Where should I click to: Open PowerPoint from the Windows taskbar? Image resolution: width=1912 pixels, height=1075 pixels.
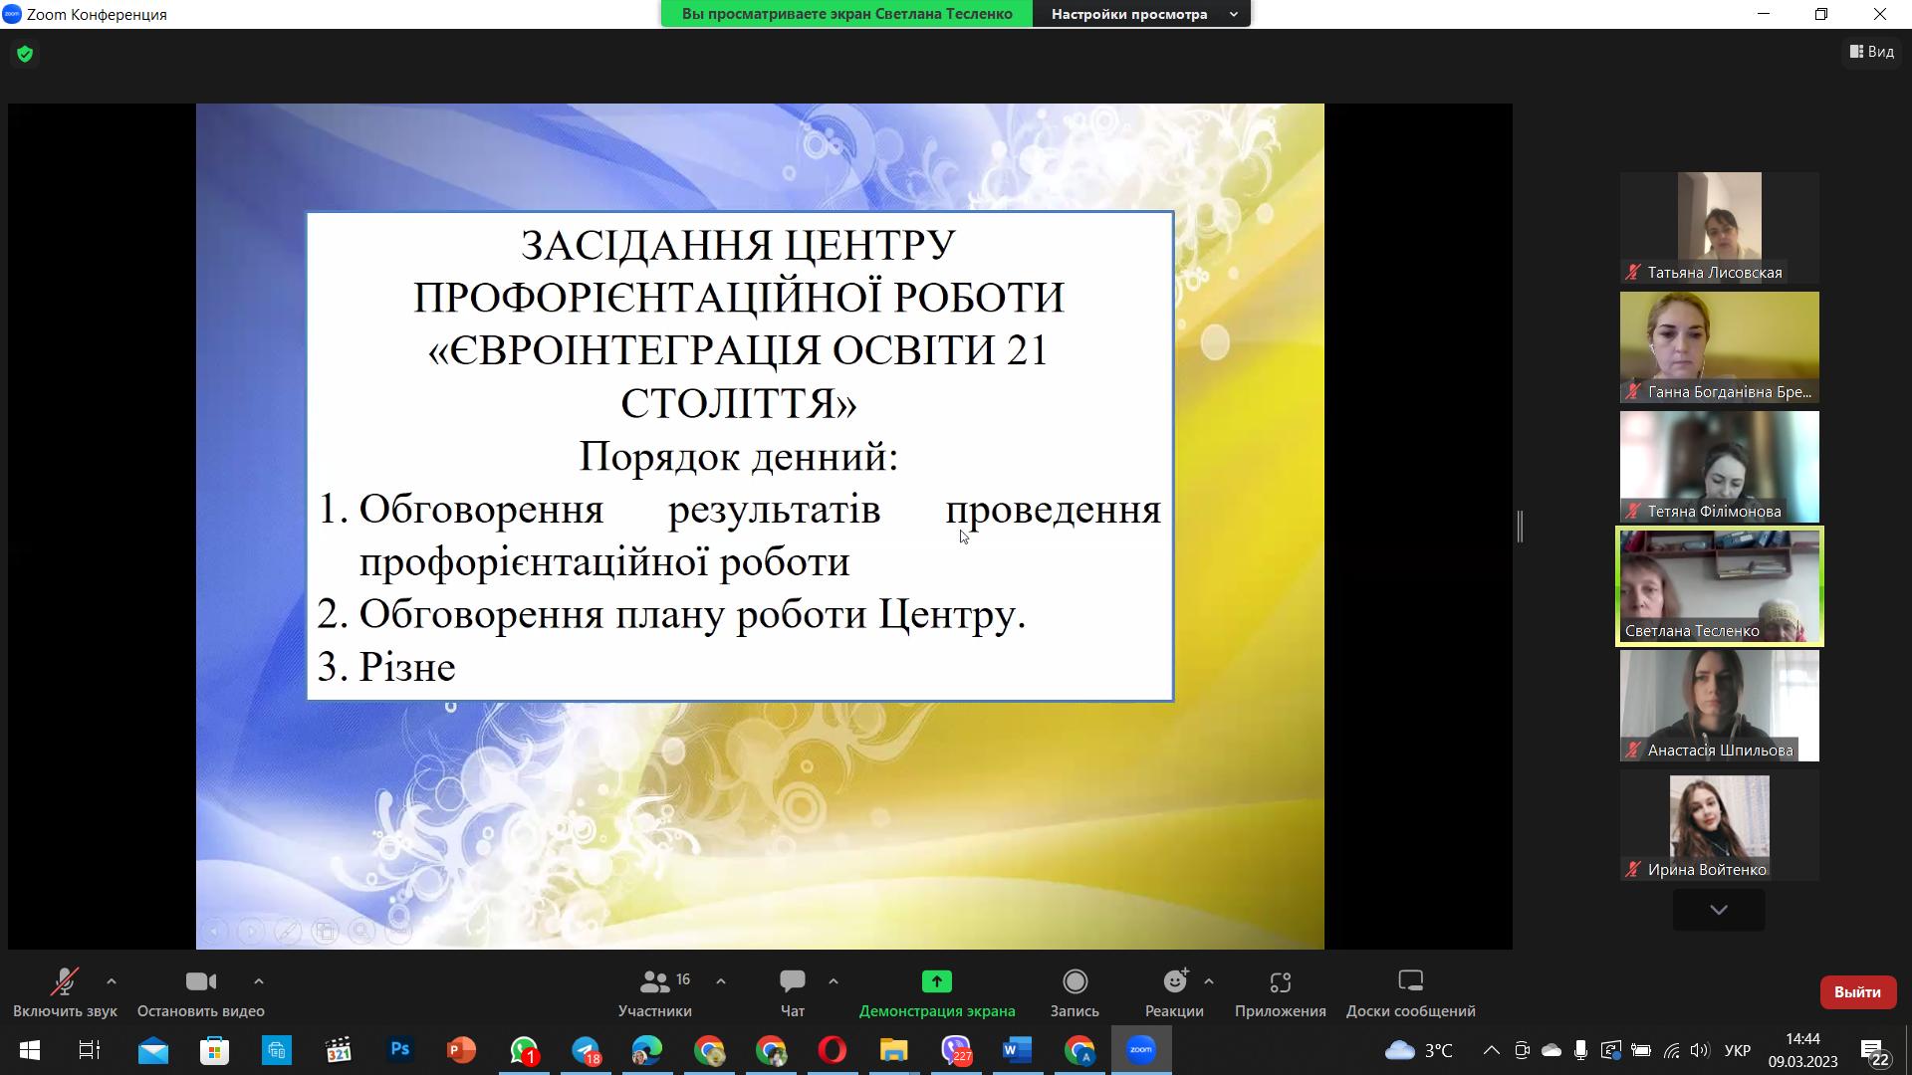(461, 1050)
